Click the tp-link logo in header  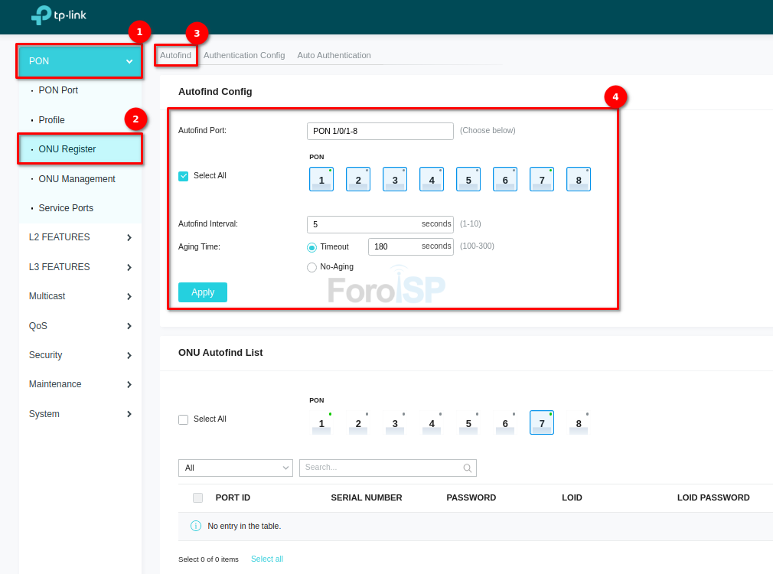(54, 15)
